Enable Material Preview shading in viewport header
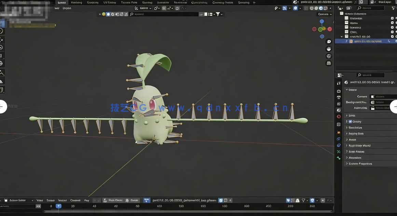397x216 pixels. pos(320,8)
